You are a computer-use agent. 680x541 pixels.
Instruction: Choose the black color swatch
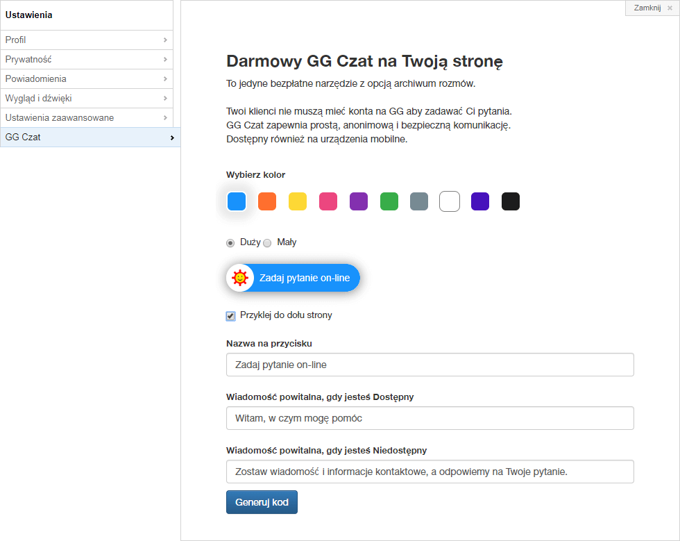511,201
